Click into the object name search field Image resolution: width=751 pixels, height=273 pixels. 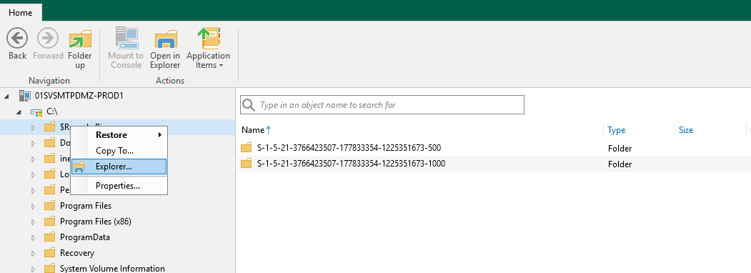coord(382,104)
